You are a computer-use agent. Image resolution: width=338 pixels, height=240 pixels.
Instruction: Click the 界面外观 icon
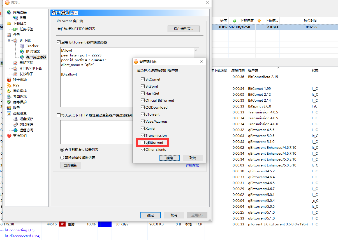(x=9, y=97)
